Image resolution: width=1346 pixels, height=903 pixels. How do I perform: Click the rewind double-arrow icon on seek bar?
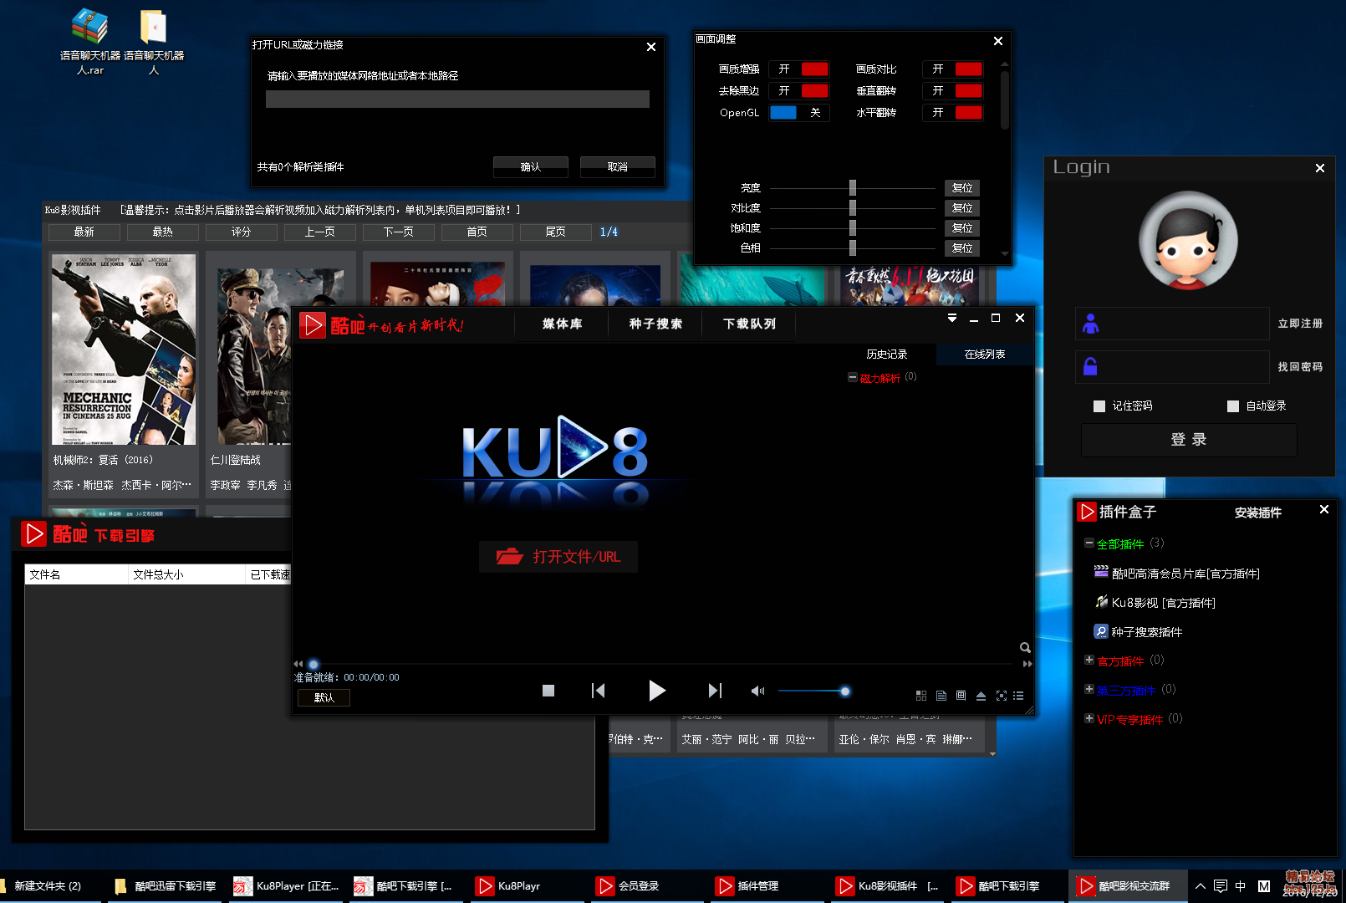(298, 664)
